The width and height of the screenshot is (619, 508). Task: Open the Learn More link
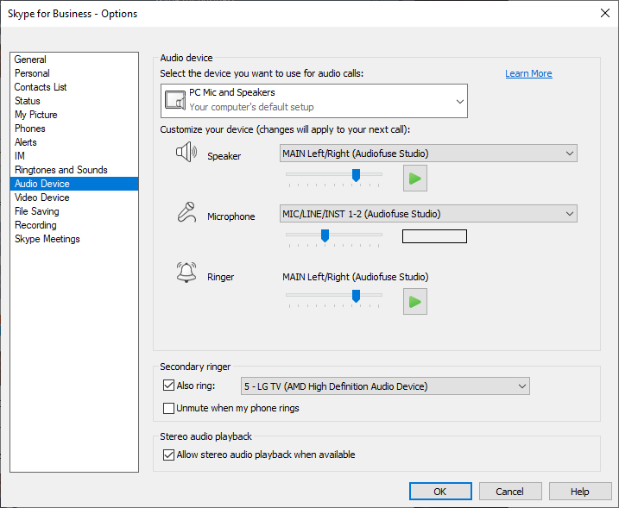[x=528, y=74]
